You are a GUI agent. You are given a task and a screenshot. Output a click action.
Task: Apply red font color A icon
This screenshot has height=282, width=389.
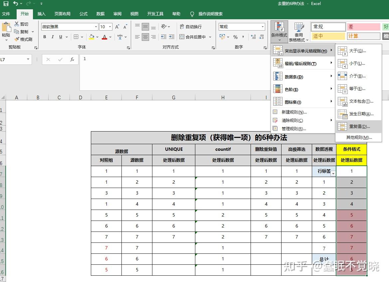click(105, 37)
